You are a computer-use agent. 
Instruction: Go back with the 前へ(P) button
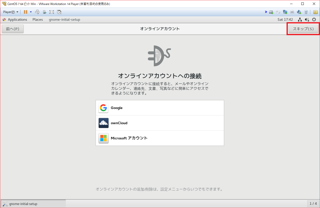coord(13,29)
